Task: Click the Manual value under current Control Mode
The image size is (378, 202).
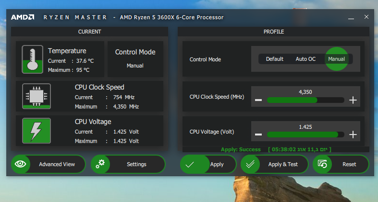Action: click(135, 66)
